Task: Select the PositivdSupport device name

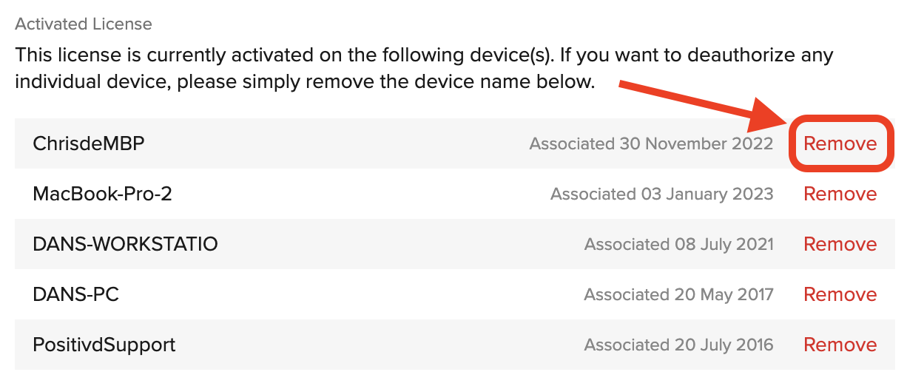Action: [104, 345]
